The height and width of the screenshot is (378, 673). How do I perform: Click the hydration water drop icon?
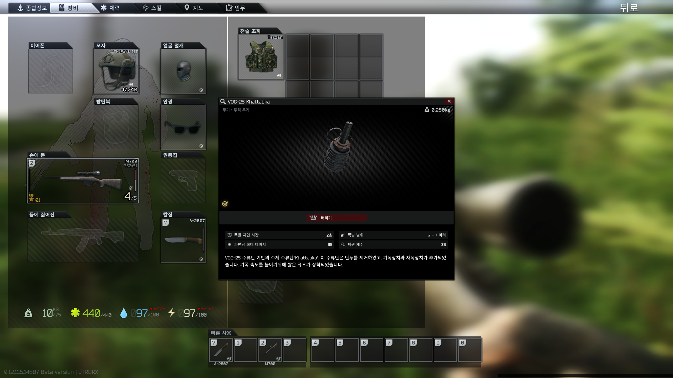point(123,313)
